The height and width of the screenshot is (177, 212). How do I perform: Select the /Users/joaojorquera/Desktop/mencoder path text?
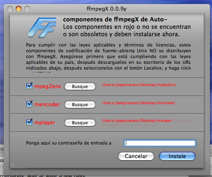(139, 103)
